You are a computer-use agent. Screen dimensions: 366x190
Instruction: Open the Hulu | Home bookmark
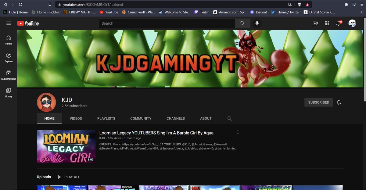point(16,12)
